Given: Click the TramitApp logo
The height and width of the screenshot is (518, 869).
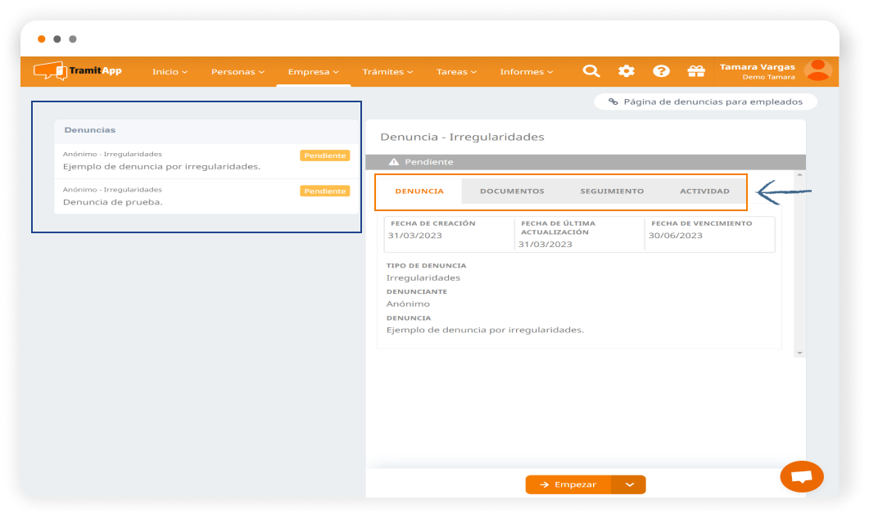Looking at the screenshot, I should [x=78, y=71].
